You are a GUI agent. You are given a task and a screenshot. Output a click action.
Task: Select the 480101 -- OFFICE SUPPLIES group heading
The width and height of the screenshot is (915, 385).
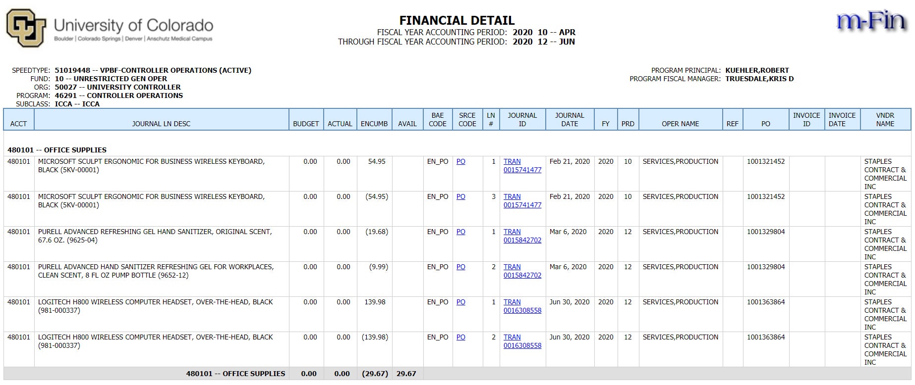(57, 150)
